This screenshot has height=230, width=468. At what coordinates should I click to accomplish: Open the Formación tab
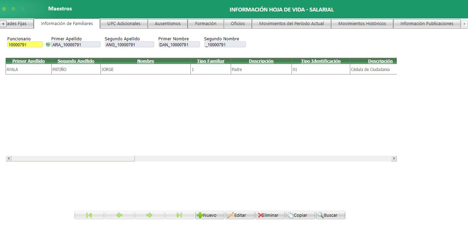(x=206, y=24)
